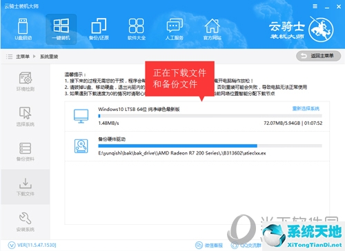345x251 pixels.
Task: Open the 官方网站 home icon
Action: pos(212,29)
